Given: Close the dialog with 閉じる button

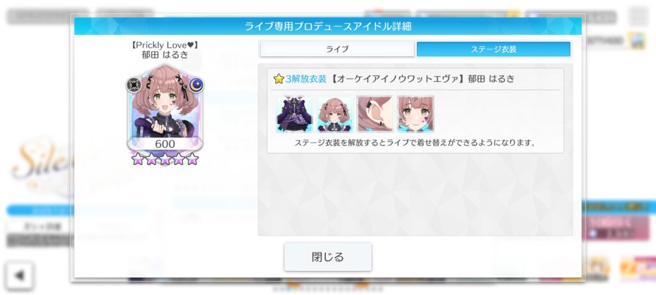Looking at the screenshot, I should click(x=327, y=257).
